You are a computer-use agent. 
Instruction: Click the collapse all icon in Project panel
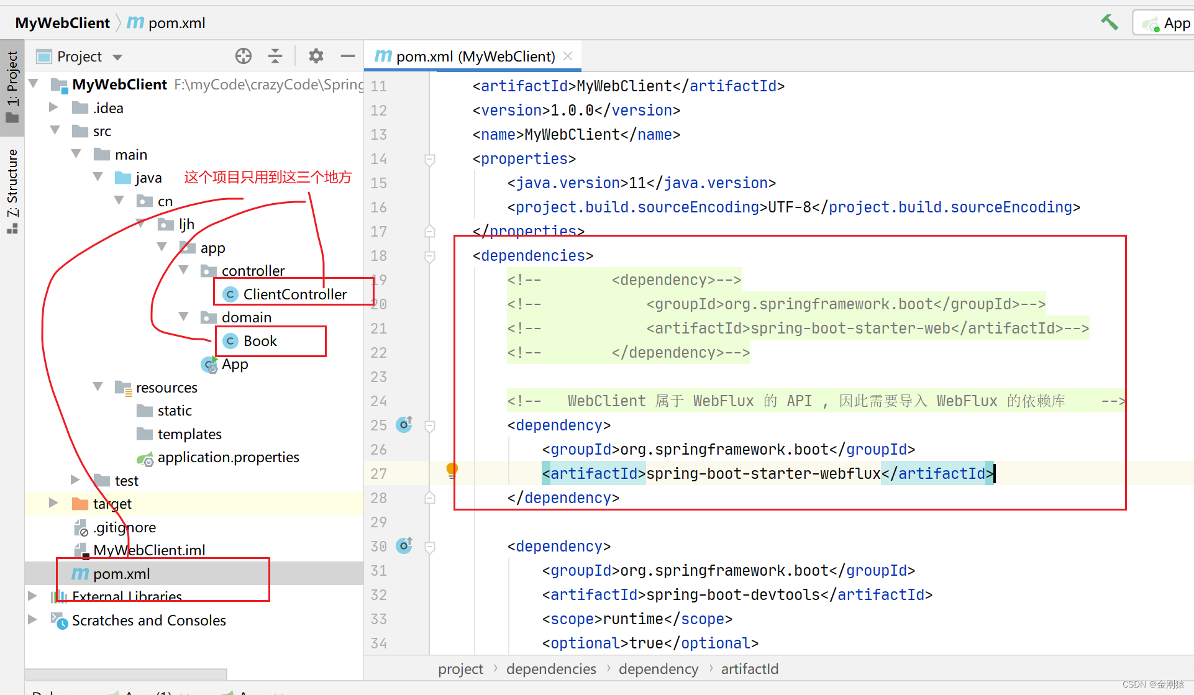tap(275, 56)
